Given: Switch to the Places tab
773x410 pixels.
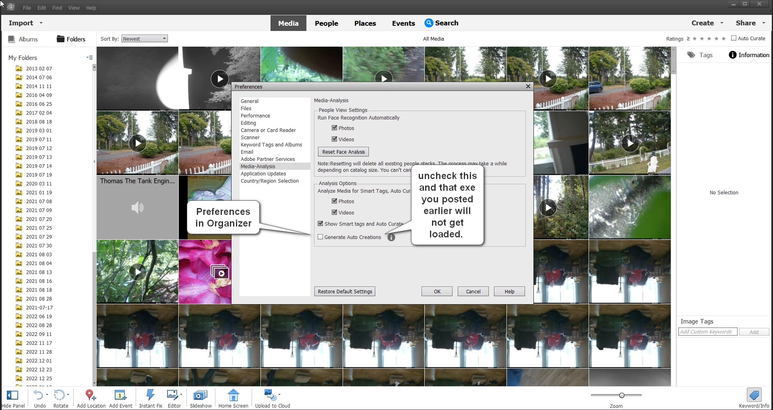Looking at the screenshot, I should click(365, 23).
